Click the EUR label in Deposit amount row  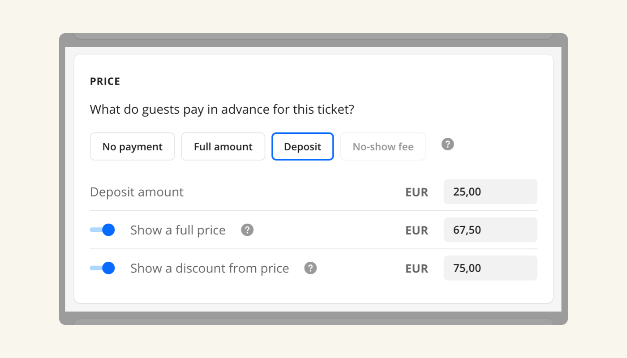tap(417, 192)
